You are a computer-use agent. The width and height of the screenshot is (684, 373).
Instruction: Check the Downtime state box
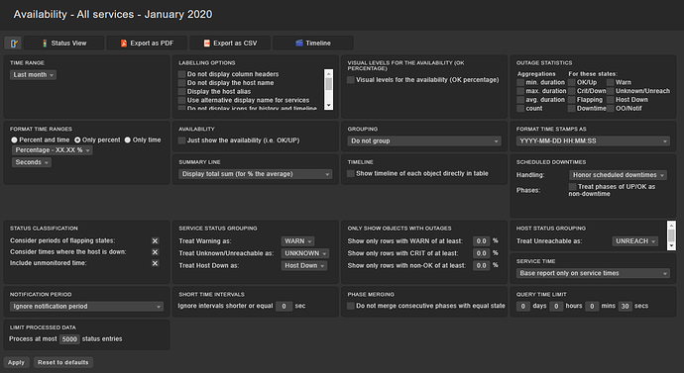coord(571,109)
